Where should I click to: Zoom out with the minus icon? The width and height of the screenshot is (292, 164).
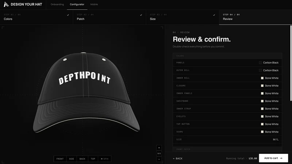[x=159, y=159]
